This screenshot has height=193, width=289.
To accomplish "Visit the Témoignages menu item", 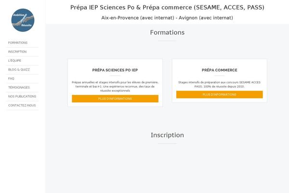I will 19,87.
